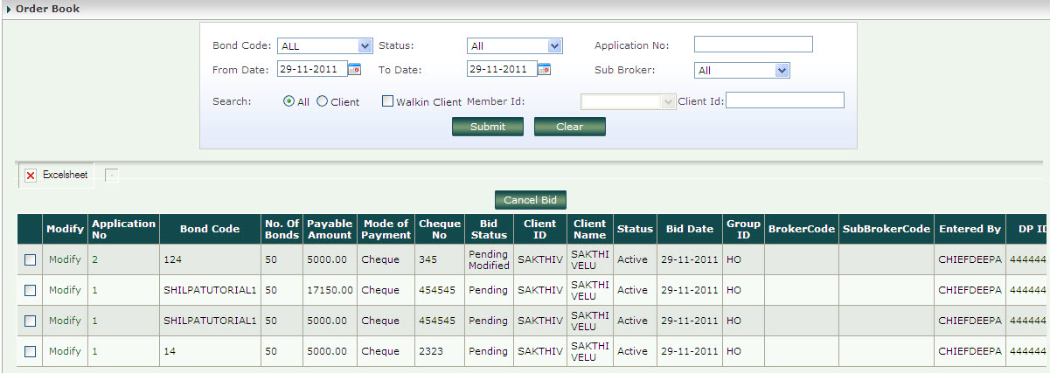Image resolution: width=1050 pixels, height=373 pixels.
Task: Check the row for bond code 124
Action: (31, 259)
